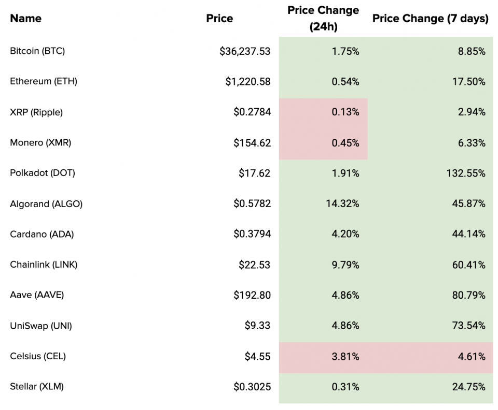The image size is (498, 410).
Task: Select the Price Change (24h) header
Action: pyautogui.click(x=323, y=19)
